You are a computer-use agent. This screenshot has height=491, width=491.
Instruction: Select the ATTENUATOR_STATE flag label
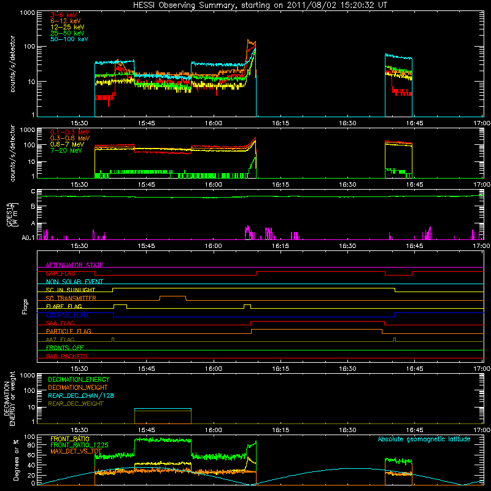(74, 265)
